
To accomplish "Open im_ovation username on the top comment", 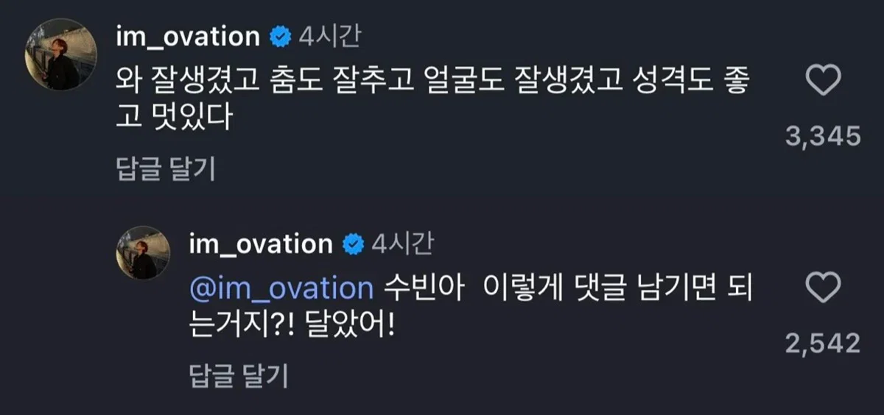I will coord(188,37).
